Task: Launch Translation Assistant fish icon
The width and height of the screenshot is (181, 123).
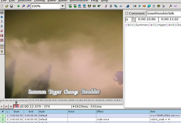Action: [x=144, y=6]
